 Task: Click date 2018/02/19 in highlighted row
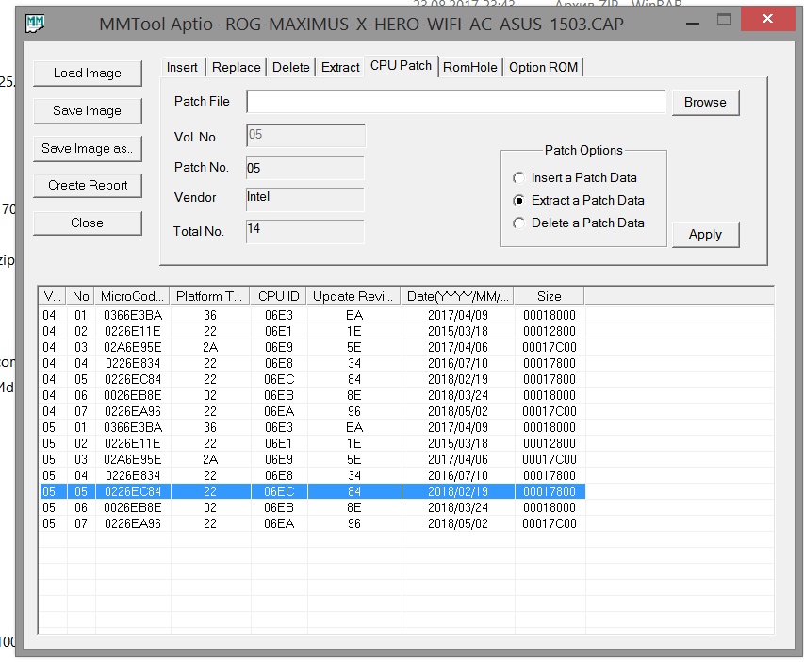(458, 491)
